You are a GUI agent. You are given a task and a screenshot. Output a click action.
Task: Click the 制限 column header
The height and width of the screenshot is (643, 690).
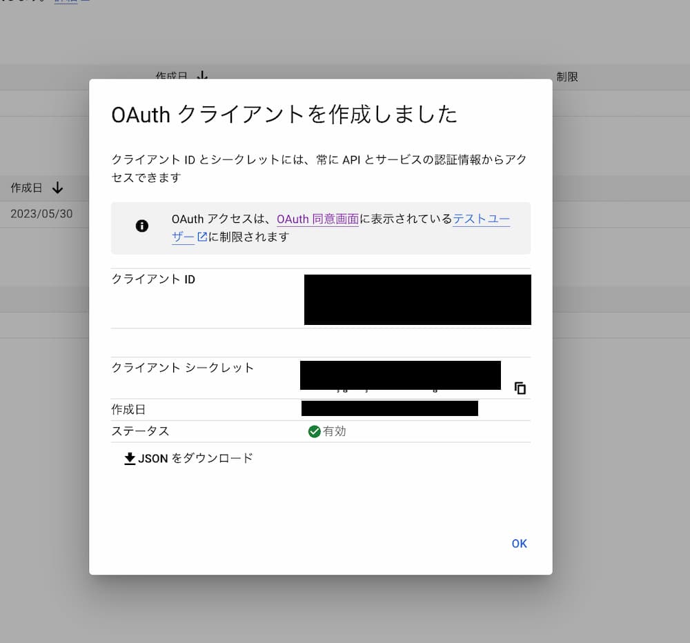[566, 77]
